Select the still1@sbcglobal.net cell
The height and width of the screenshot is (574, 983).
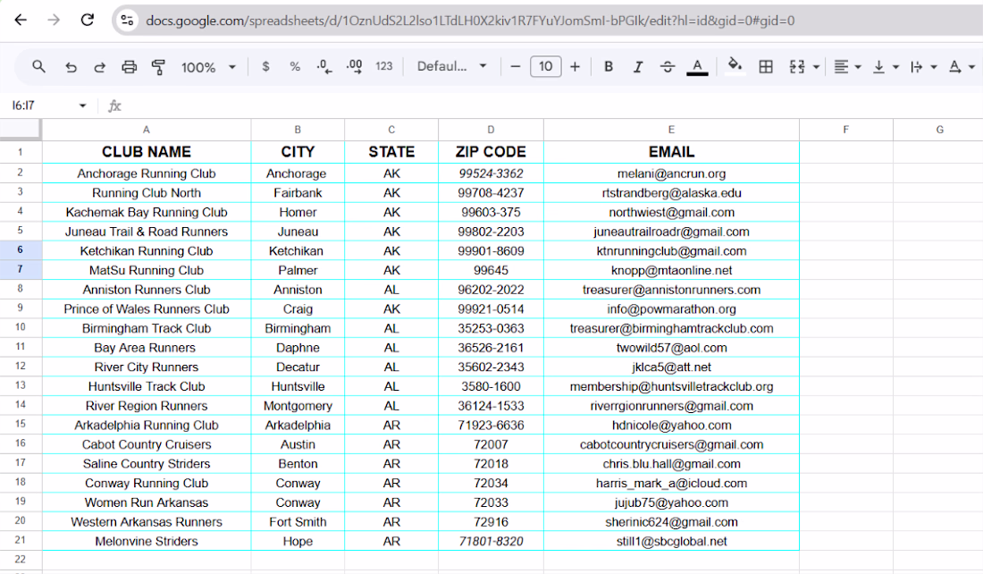click(671, 542)
